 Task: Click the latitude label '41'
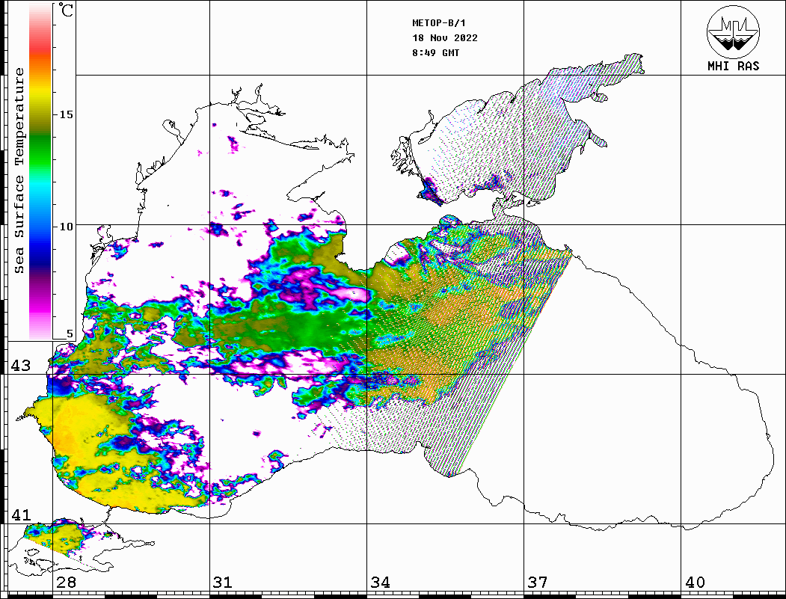21,515
